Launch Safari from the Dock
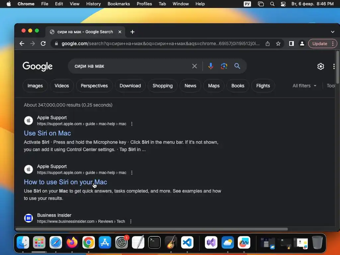This screenshot has width=340, height=255. tap(56, 242)
